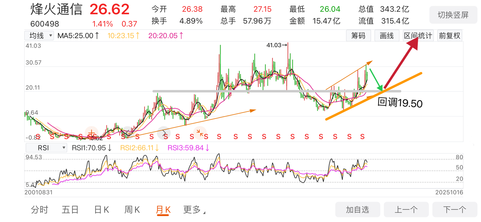The image size is (481, 222).
Task: Zoom out chart with minus icon
Action: coord(56,133)
